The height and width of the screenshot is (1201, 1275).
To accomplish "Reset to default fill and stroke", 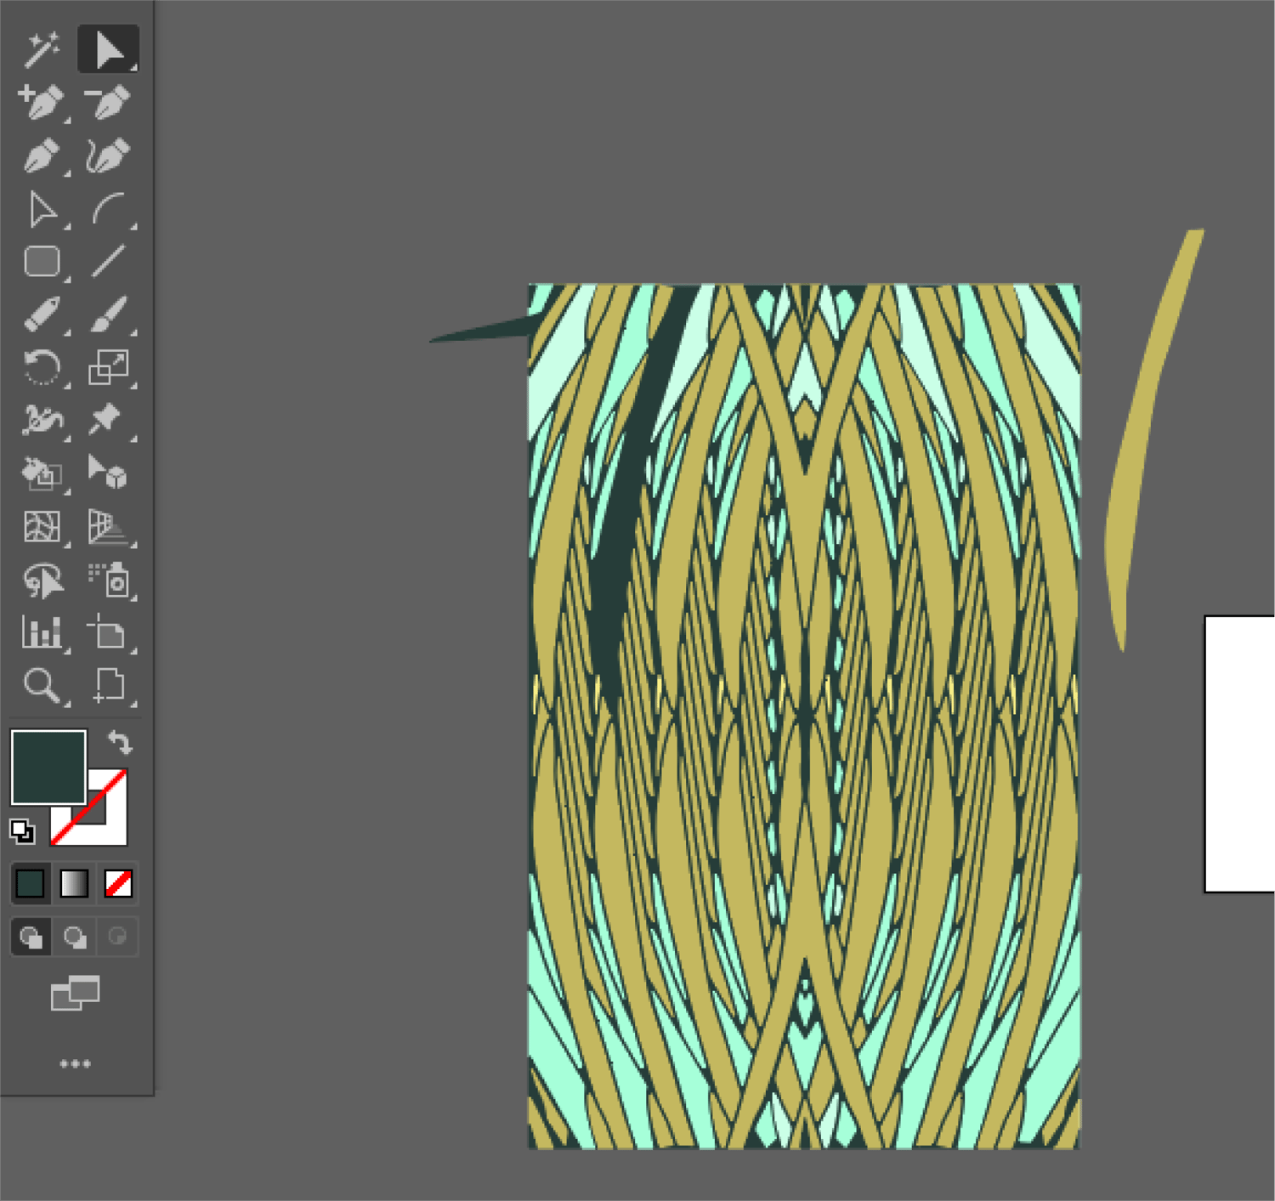I will coord(22,831).
